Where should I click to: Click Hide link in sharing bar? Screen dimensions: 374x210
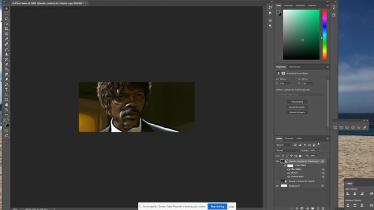click(231, 206)
